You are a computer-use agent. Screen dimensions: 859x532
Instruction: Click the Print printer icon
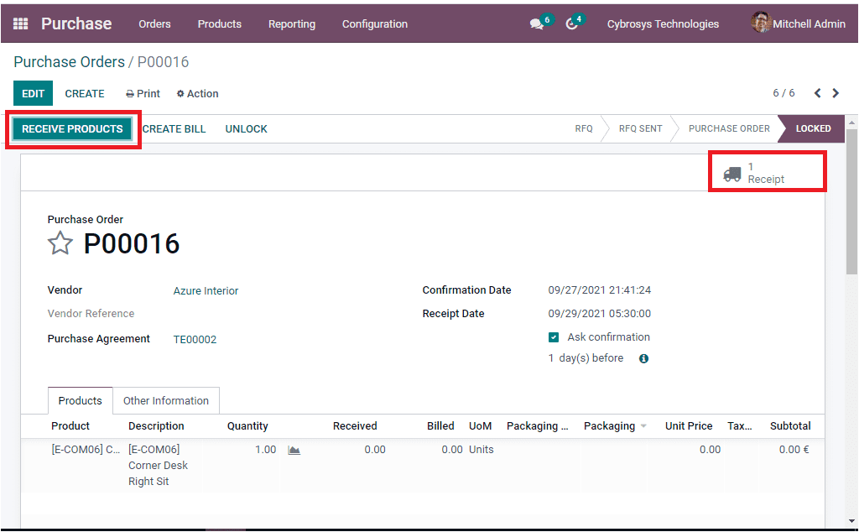[132, 93]
